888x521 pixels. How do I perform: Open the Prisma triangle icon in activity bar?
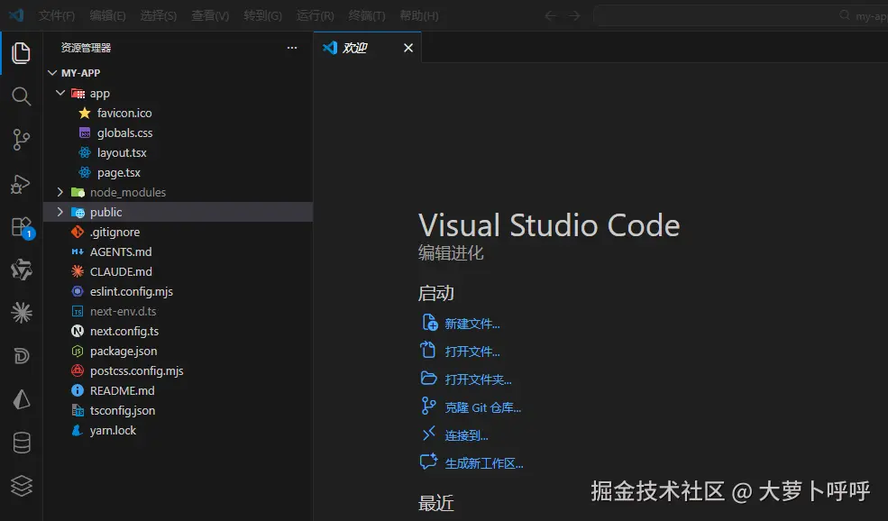click(x=22, y=399)
